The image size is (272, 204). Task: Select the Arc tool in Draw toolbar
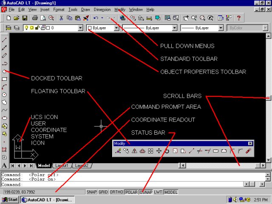[4, 87]
